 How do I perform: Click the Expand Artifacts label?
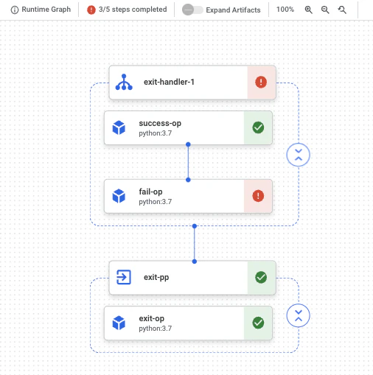233,10
